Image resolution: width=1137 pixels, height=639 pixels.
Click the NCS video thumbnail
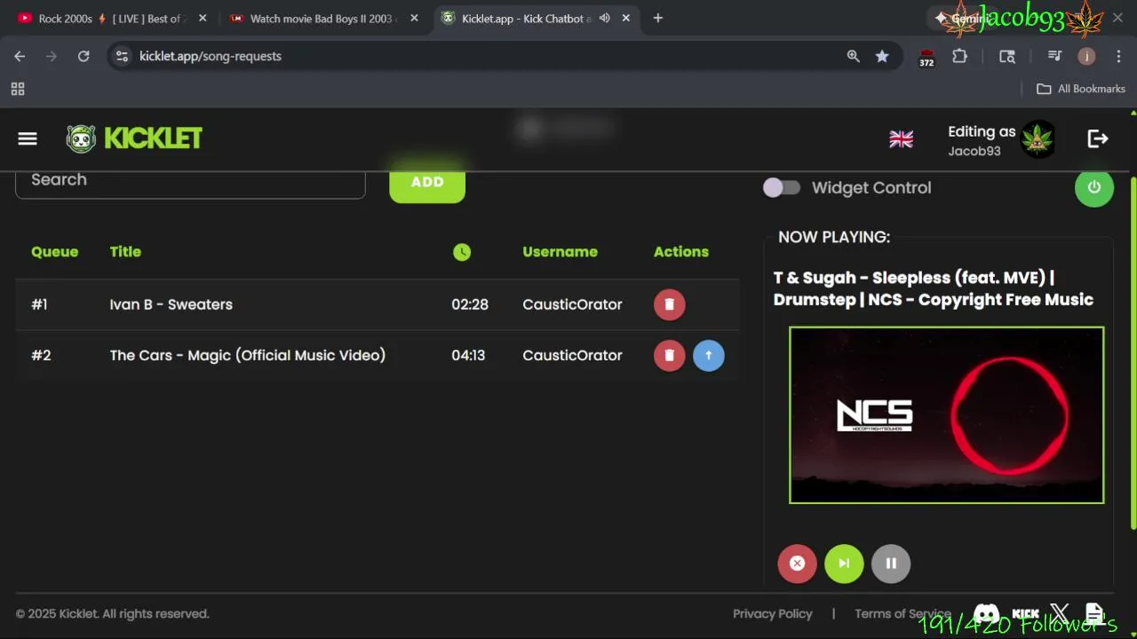point(947,415)
